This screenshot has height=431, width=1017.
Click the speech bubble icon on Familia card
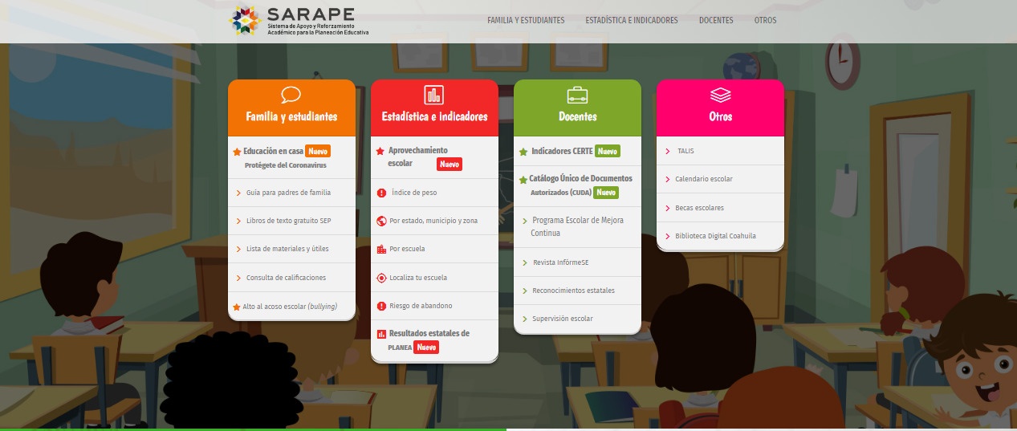coord(291,95)
